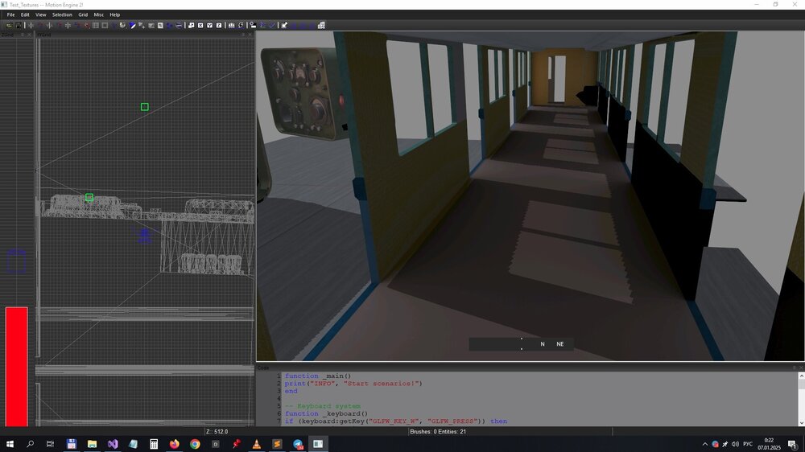Open Task View from the taskbar

tap(50, 444)
